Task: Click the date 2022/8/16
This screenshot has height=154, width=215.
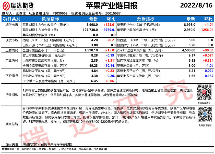Action: [196, 5]
